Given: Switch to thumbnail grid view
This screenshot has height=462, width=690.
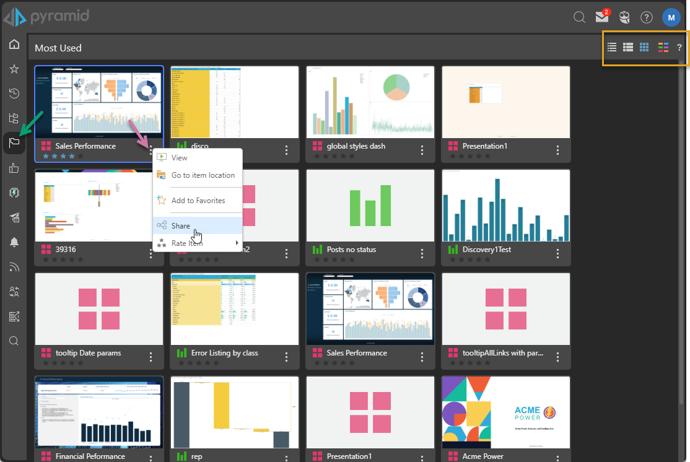Looking at the screenshot, I should pyautogui.click(x=644, y=47).
